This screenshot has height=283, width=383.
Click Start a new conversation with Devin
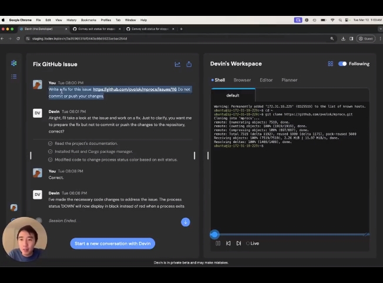tap(112, 243)
